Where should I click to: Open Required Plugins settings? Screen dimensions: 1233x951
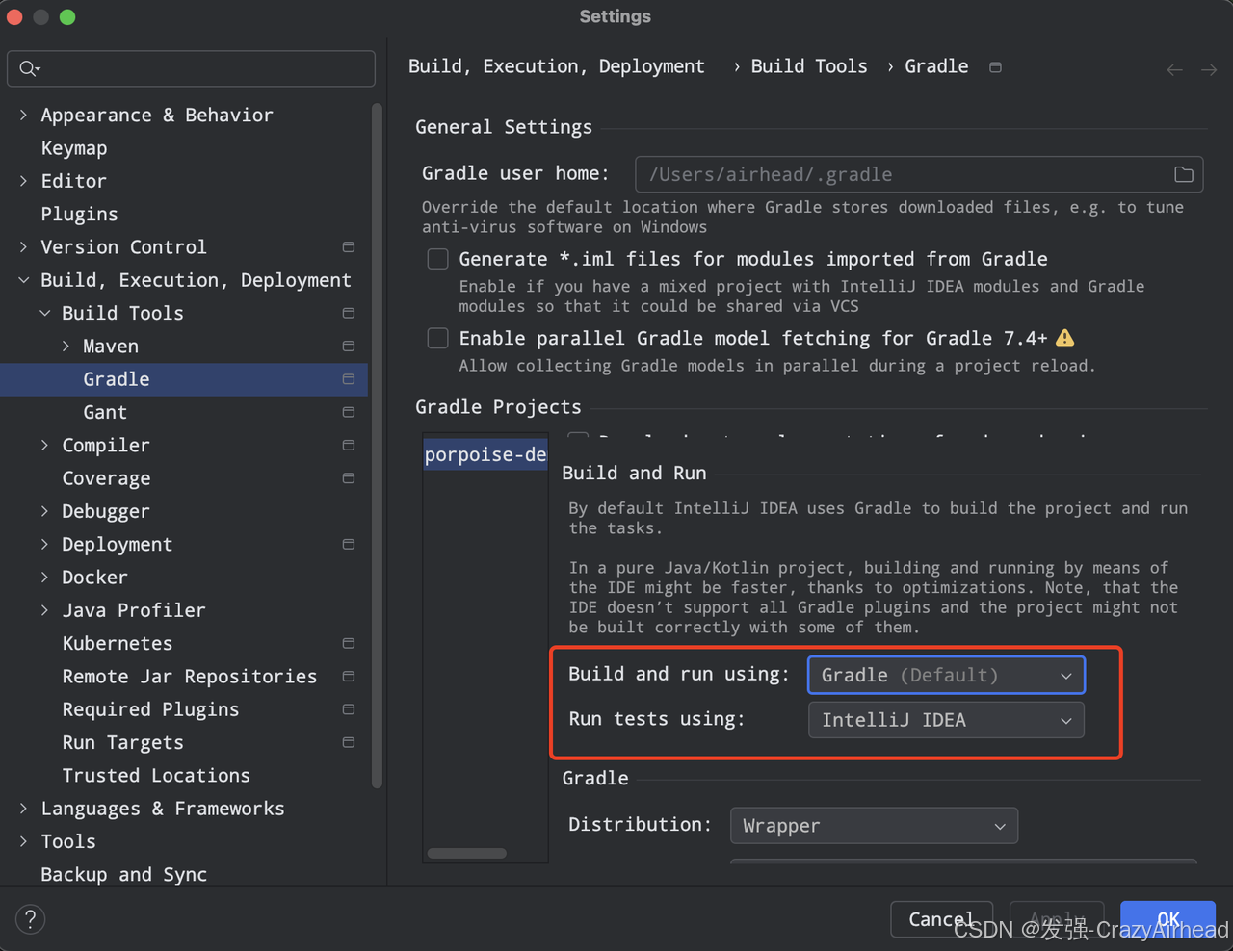pyautogui.click(x=150, y=709)
